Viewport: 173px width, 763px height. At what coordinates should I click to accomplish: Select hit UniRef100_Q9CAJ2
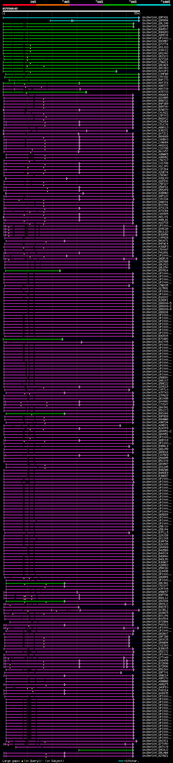tap(155, 750)
